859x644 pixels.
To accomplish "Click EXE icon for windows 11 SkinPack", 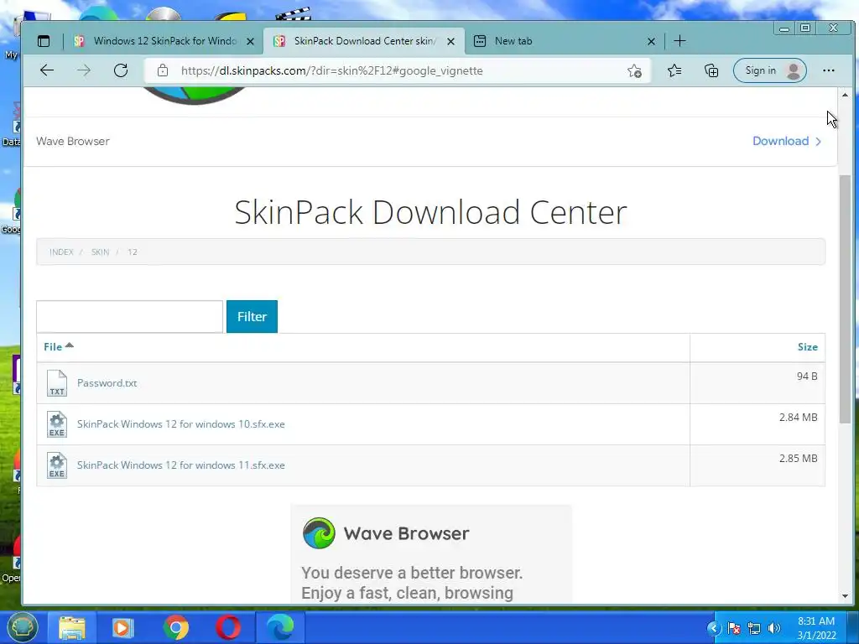I will click(x=57, y=465).
